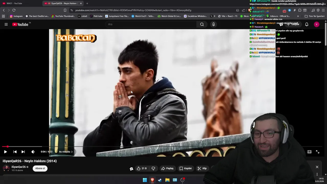Dislike the video with thumbs down

click(153, 168)
